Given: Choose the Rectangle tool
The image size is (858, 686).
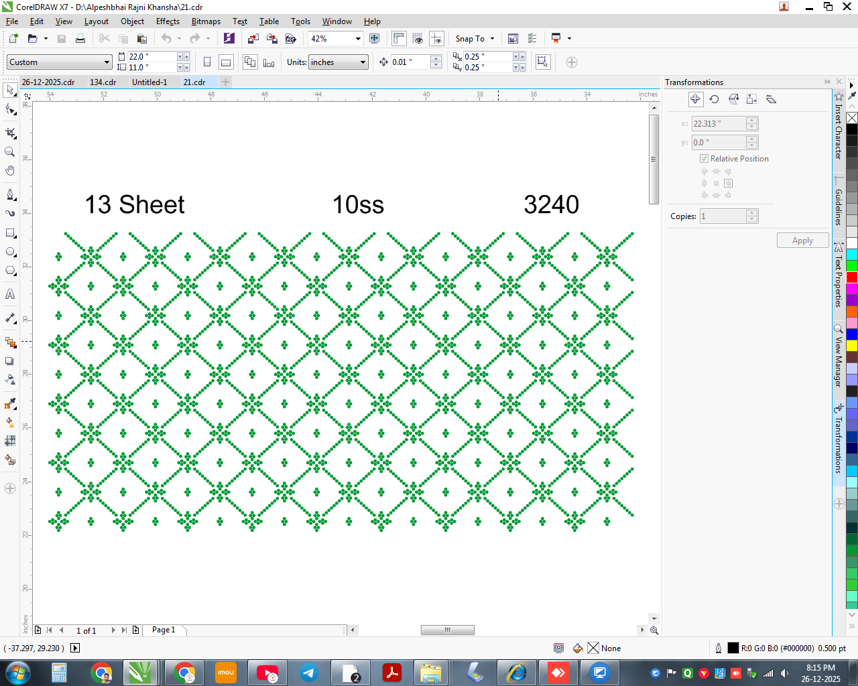Looking at the screenshot, I should 10,233.
